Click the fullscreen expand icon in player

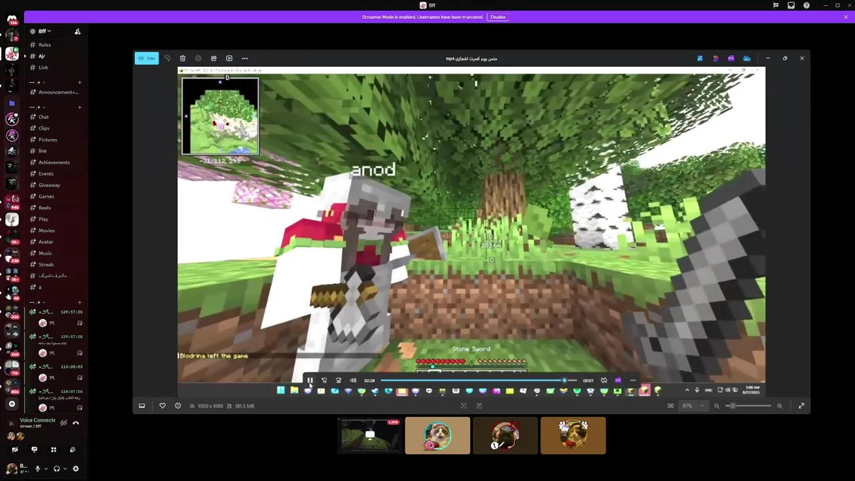pyautogui.click(x=801, y=406)
